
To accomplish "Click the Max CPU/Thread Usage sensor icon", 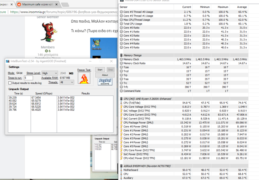I will point(121,20).
